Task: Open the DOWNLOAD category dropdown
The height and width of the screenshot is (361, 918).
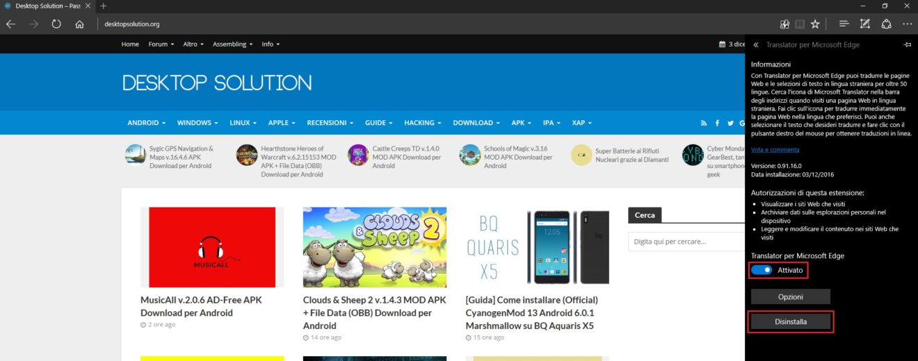Action: point(476,123)
